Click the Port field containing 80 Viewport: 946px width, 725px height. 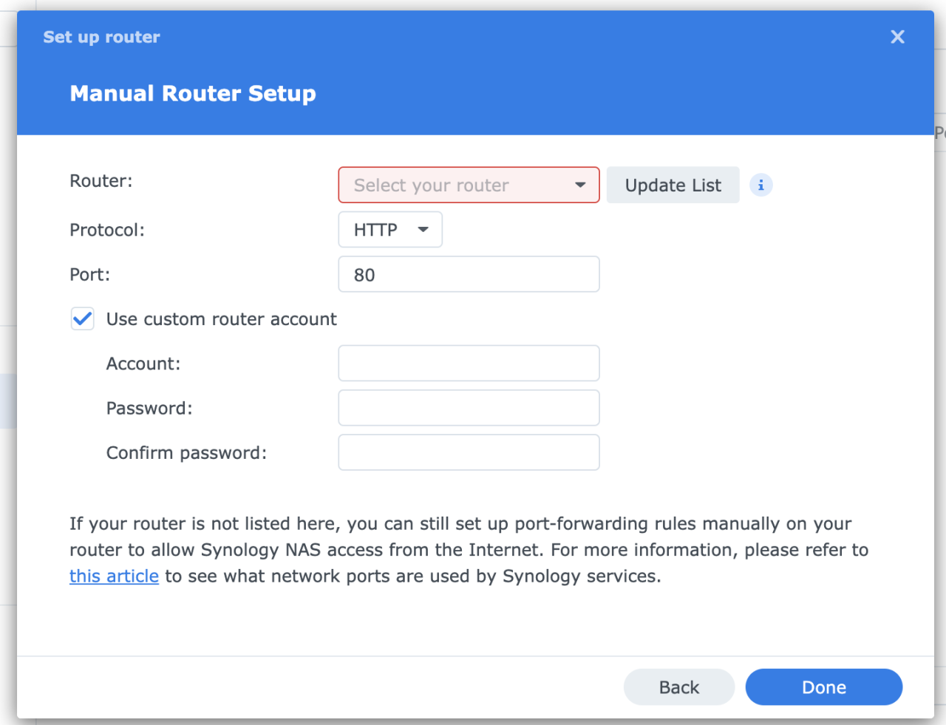point(469,274)
